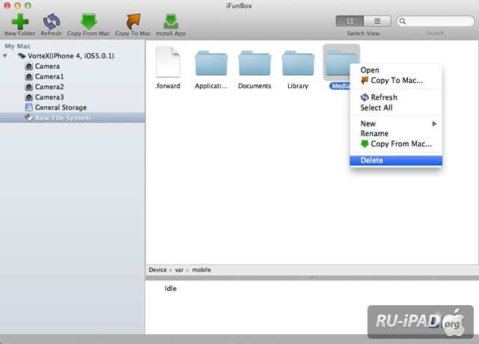
Task: Click the Camera2 lens icon
Action: (28, 87)
